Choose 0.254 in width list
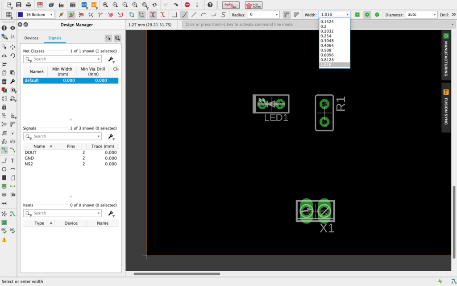457x286 pixels. pos(334,36)
